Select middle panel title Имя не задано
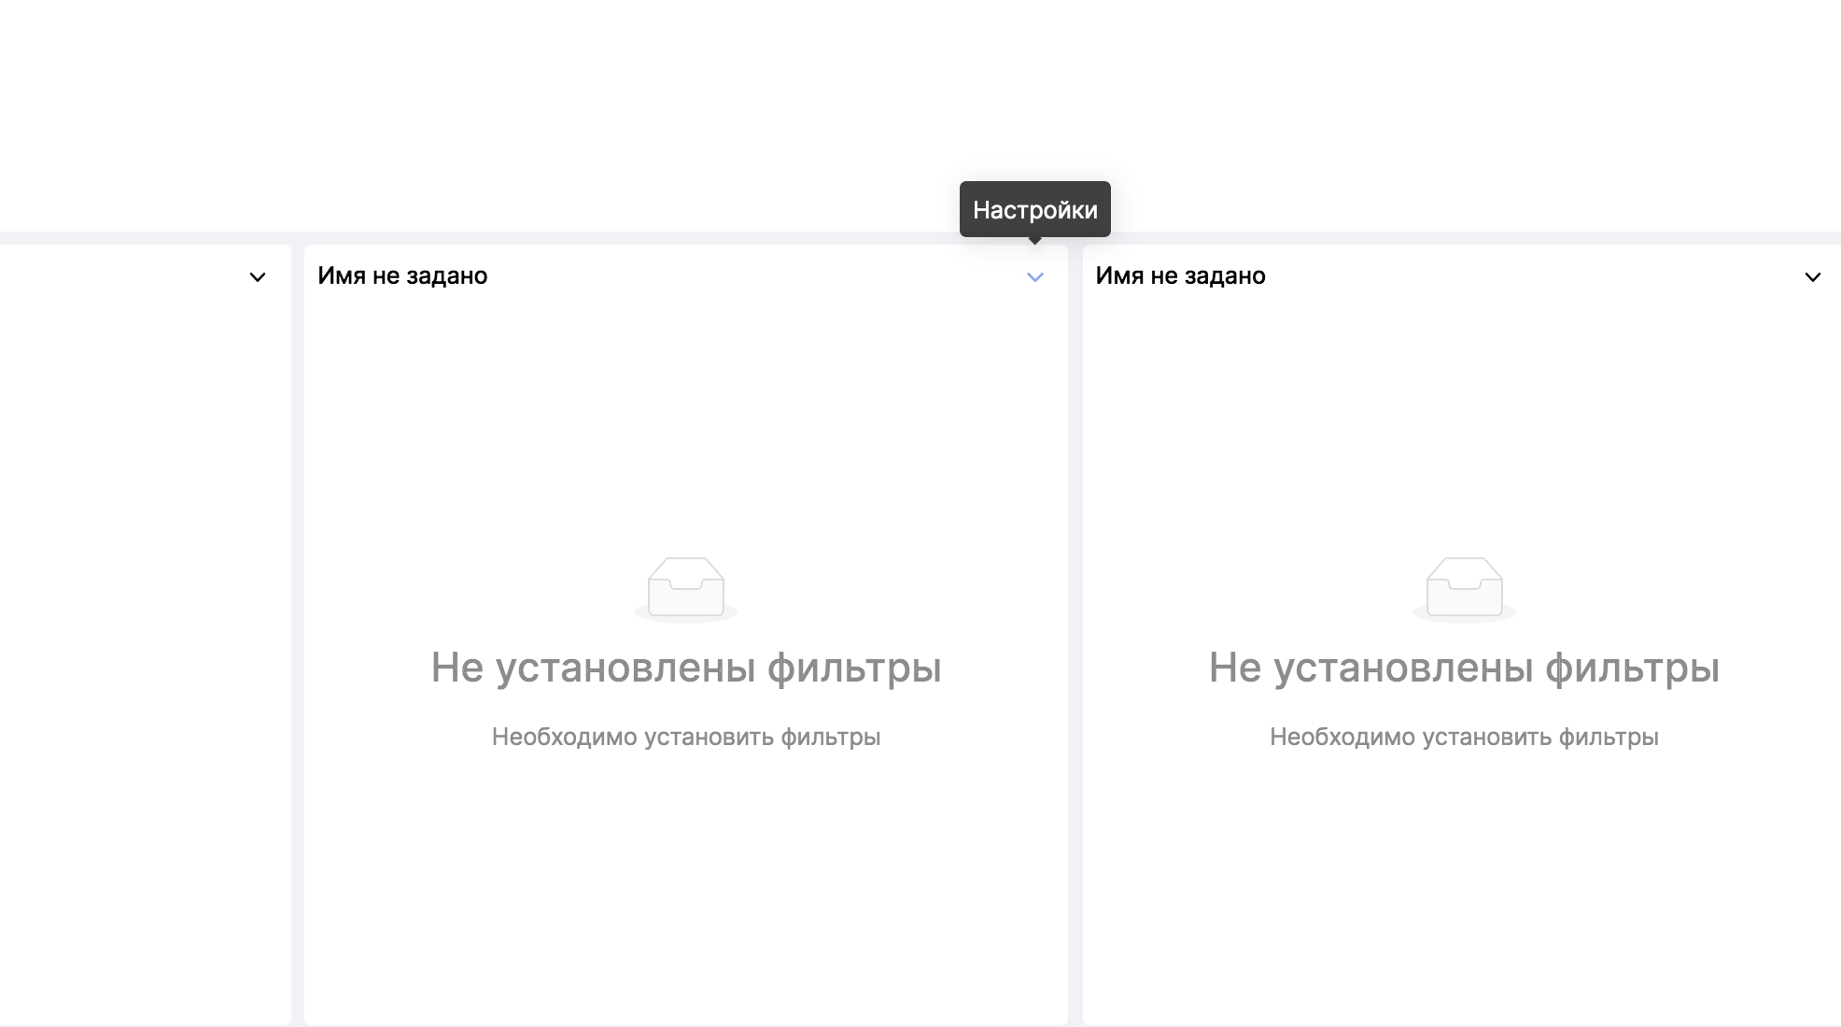The width and height of the screenshot is (1841, 1027). click(402, 276)
